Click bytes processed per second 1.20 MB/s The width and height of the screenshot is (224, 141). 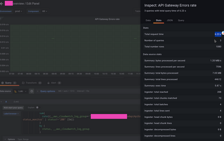pos(216,61)
